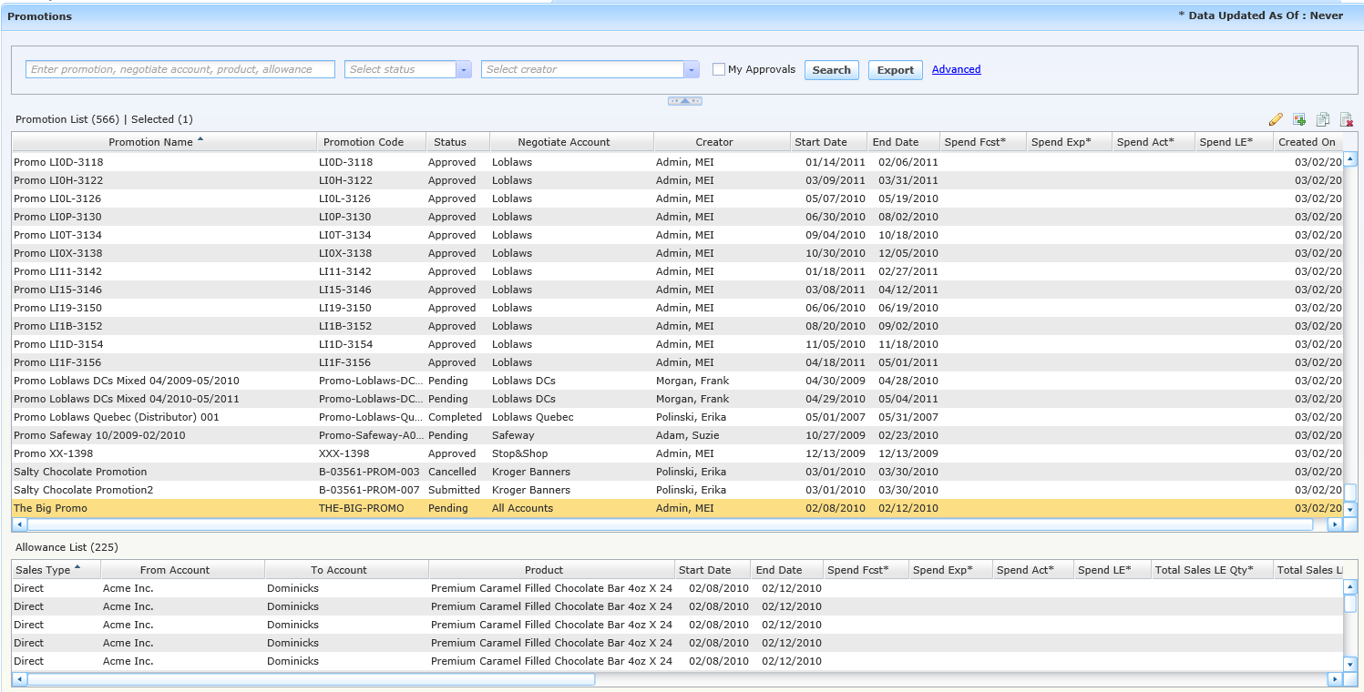Screen dimensions: 1364x692
Task: Click the allowance list horizontal scrollbar
Action: [310, 679]
